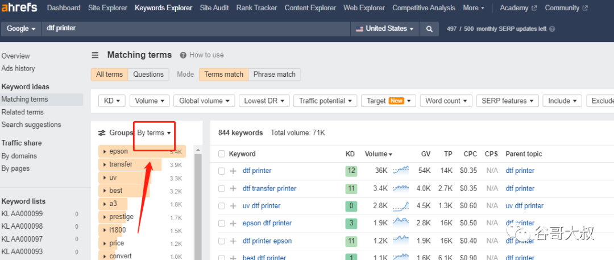Open trend chart for dtf printer row

[x=401, y=171]
